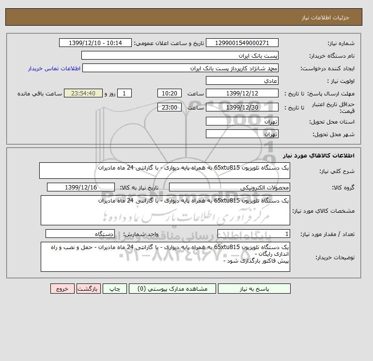Click the unit field دستگاه
The image size is (373, 361).
pos(80,234)
